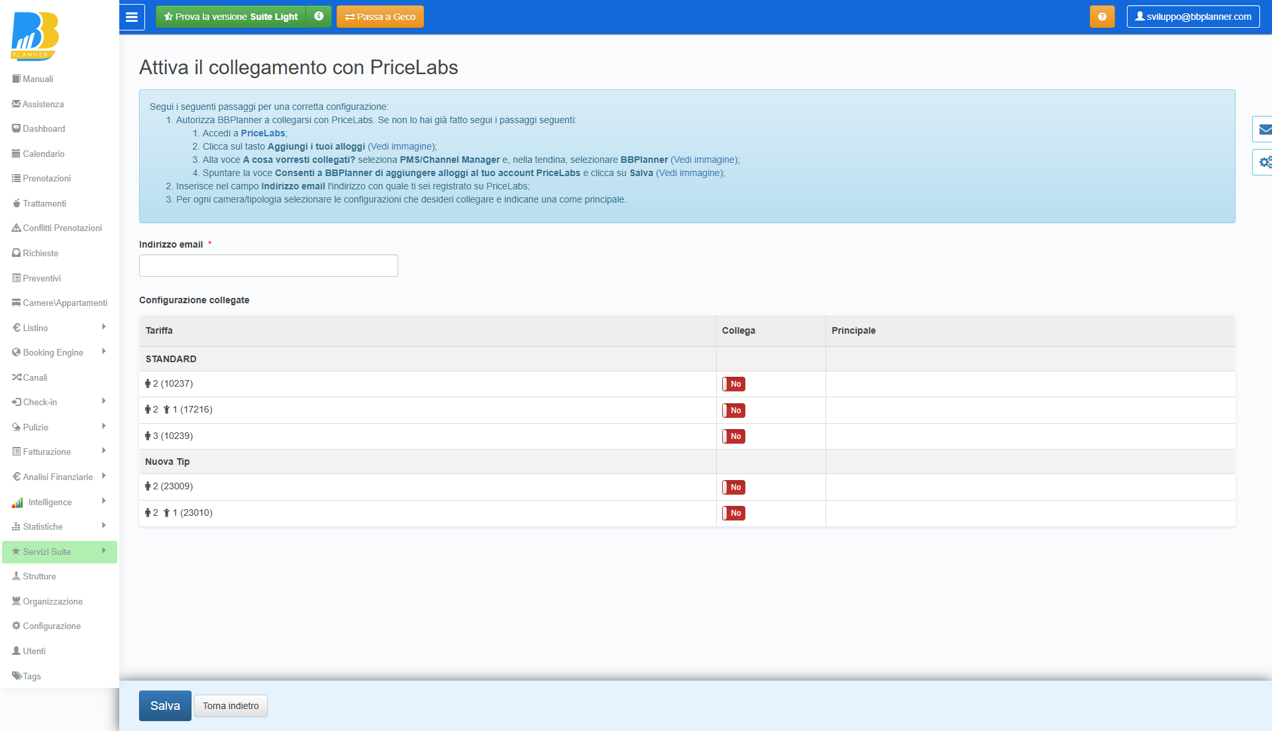
Task: Click the Passa a Geco button
Action: [380, 17]
